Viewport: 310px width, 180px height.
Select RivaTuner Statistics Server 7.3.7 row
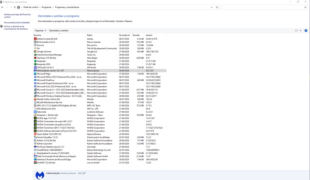(x=100, y=147)
